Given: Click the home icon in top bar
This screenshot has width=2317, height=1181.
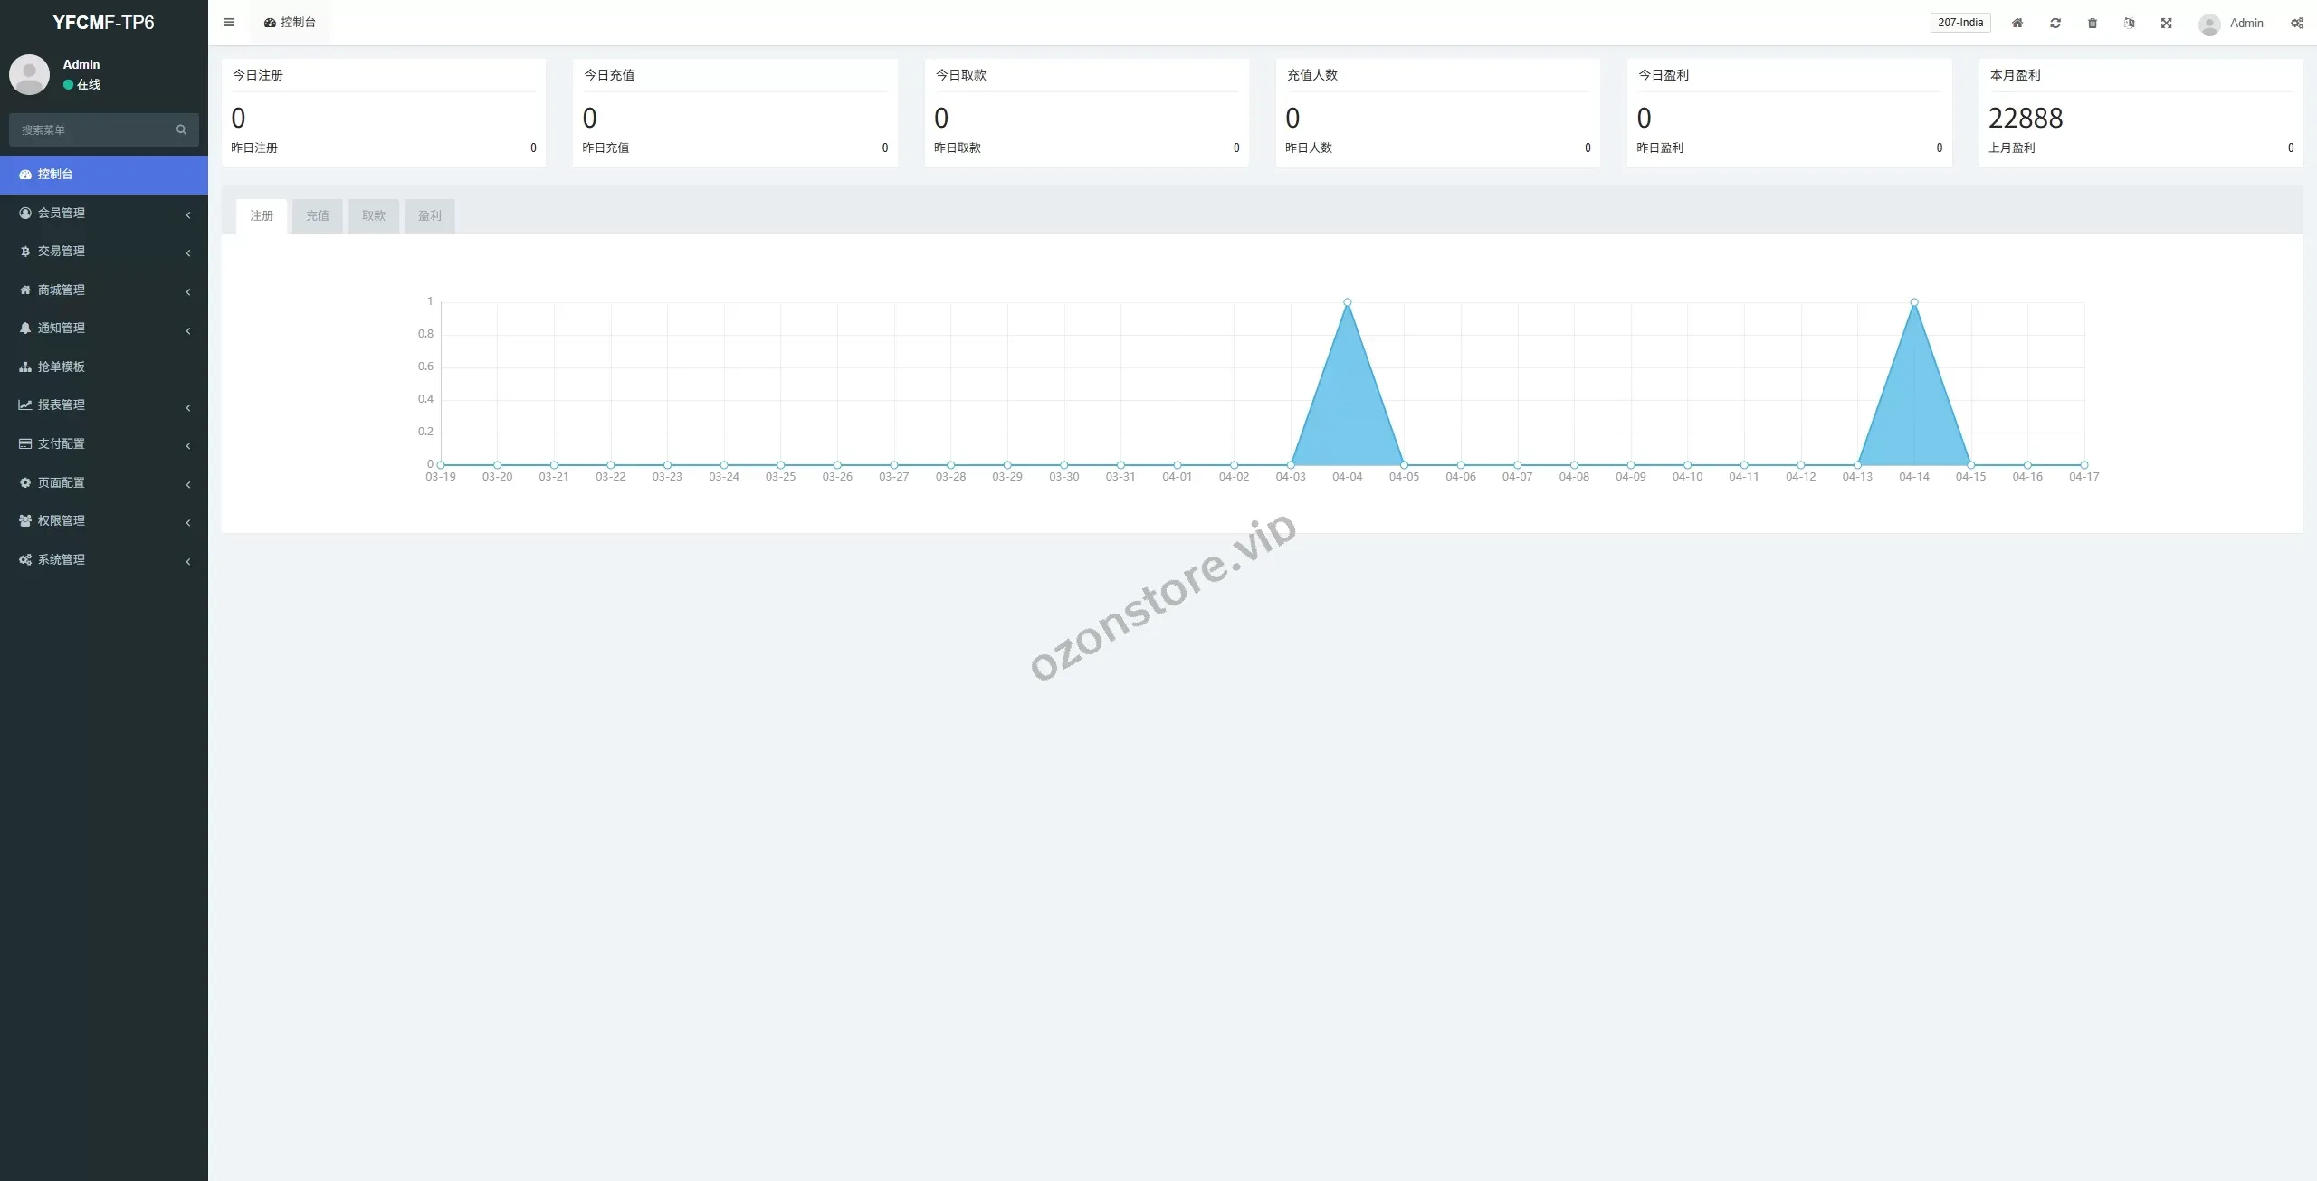Looking at the screenshot, I should (x=2017, y=23).
